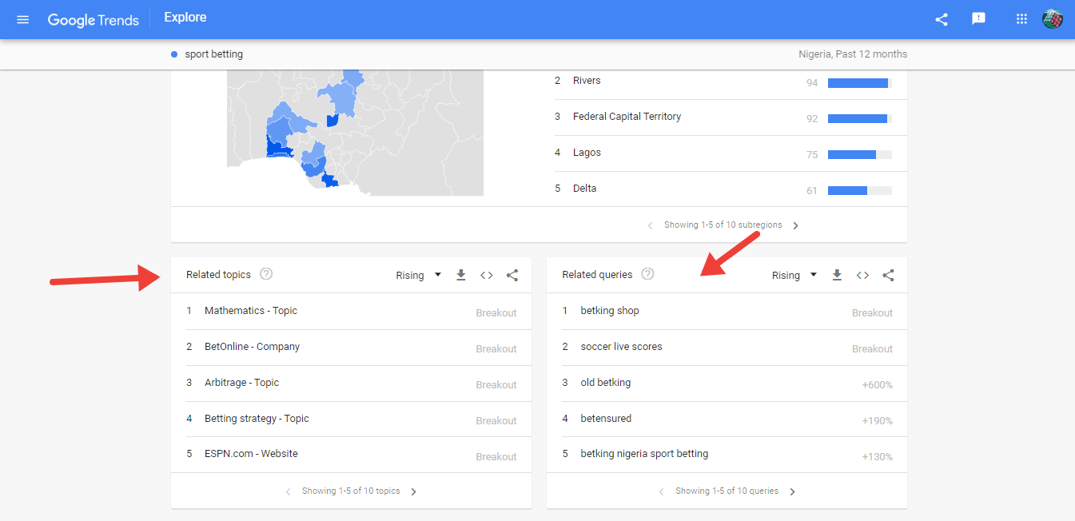Click the Related queries heading
This screenshot has height=521, width=1075.
597,275
